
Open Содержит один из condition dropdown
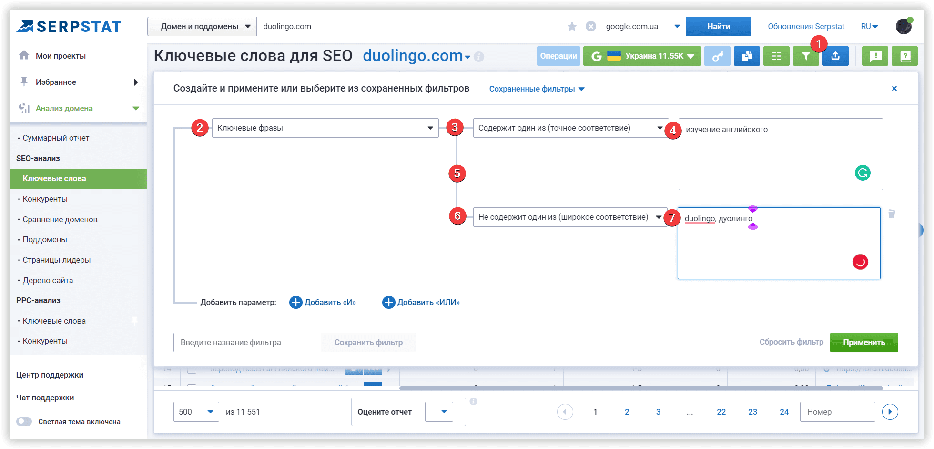click(570, 128)
